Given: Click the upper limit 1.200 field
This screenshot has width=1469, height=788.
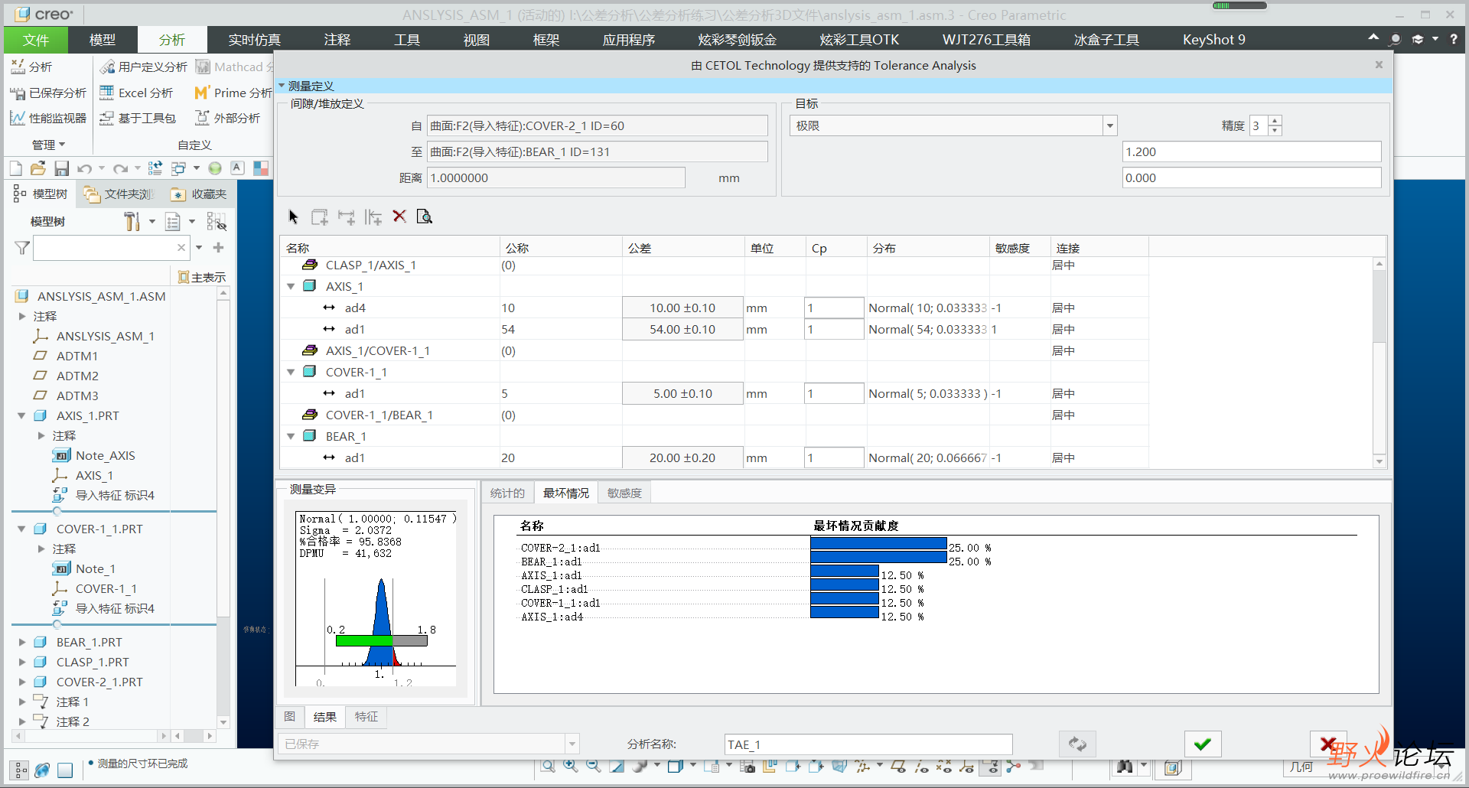Looking at the screenshot, I should 1252,151.
